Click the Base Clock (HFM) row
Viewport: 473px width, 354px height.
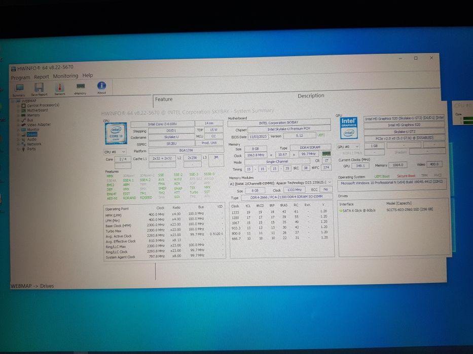tap(164, 225)
